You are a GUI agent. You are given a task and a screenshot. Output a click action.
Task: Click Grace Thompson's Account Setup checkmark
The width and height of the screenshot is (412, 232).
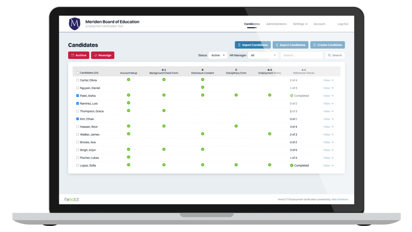pos(129,111)
